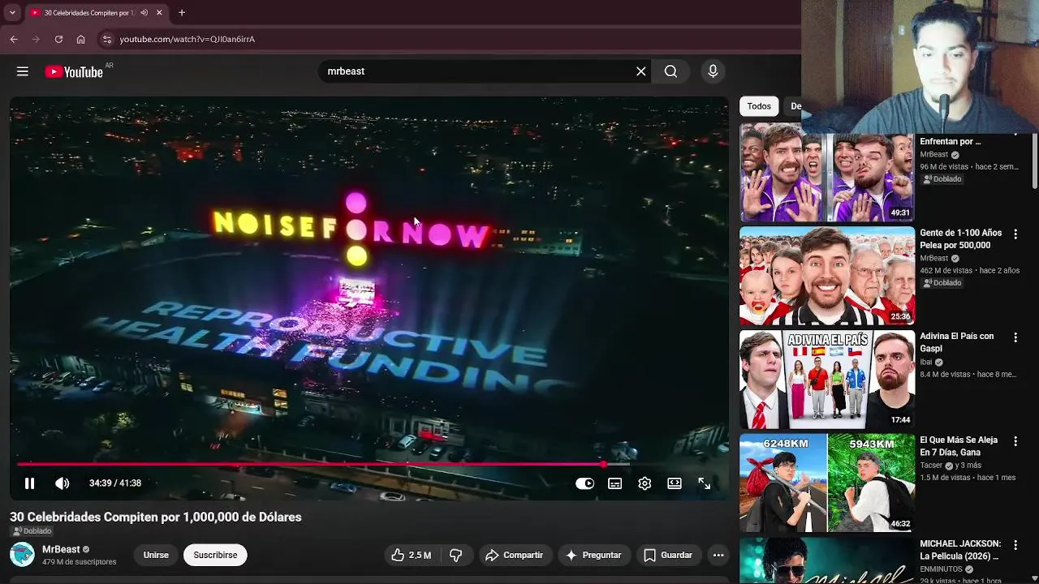Open title Adivina El País con Gaspi

[956, 343]
